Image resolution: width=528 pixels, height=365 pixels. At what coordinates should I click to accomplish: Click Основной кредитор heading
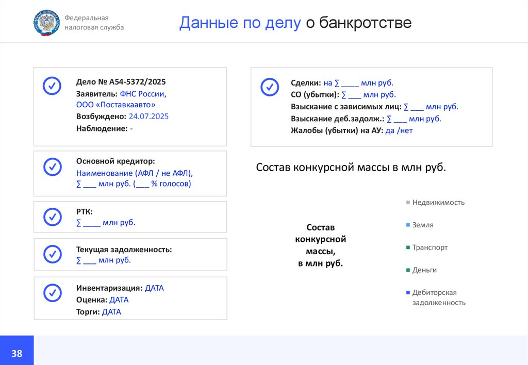point(115,161)
